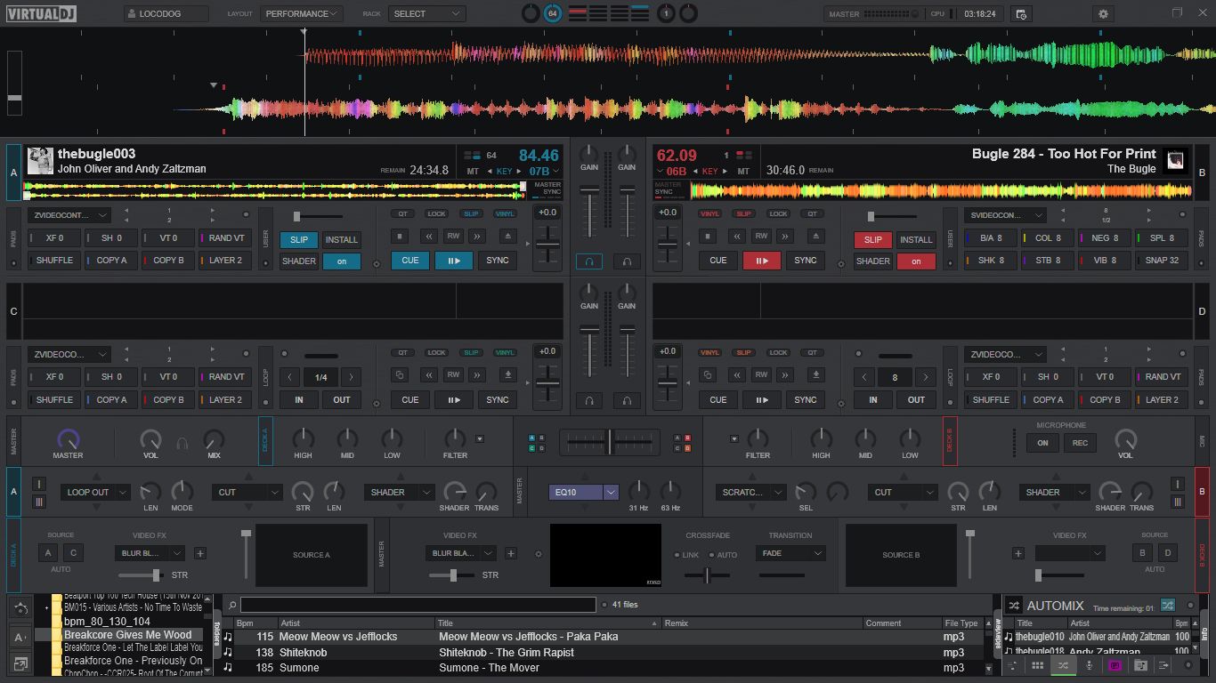Turn the microphone ON
The height and width of the screenshot is (683, 1216).
tap(1042, 443)
